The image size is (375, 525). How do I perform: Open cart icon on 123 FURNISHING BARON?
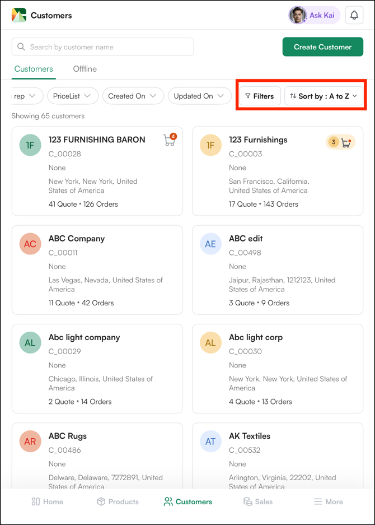170,140
